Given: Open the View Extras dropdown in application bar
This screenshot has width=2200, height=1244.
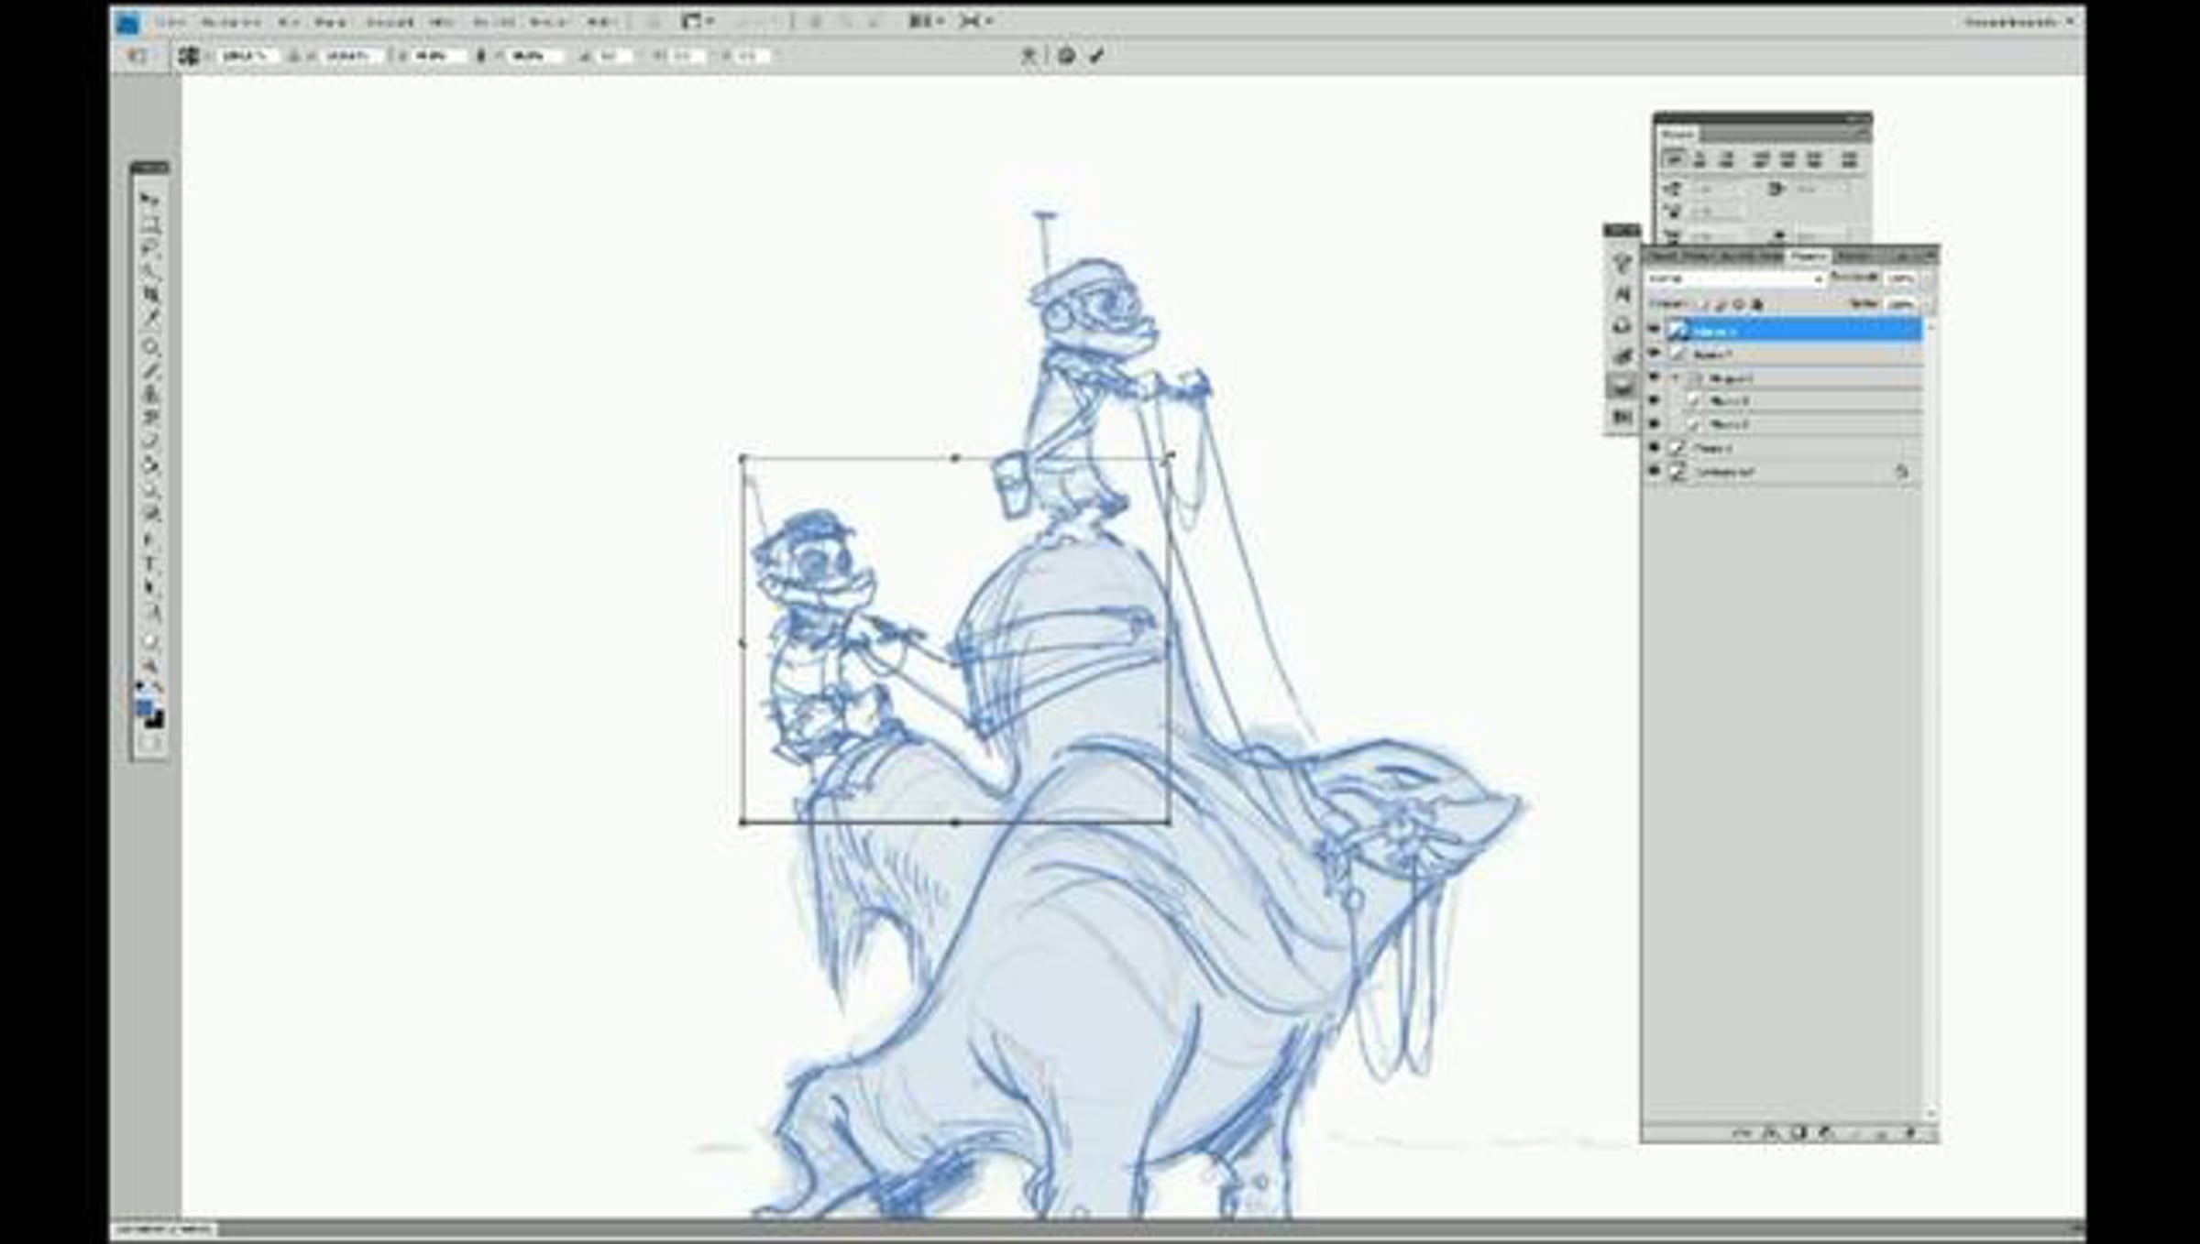Looking at the screenshot, I should point(696,21).
